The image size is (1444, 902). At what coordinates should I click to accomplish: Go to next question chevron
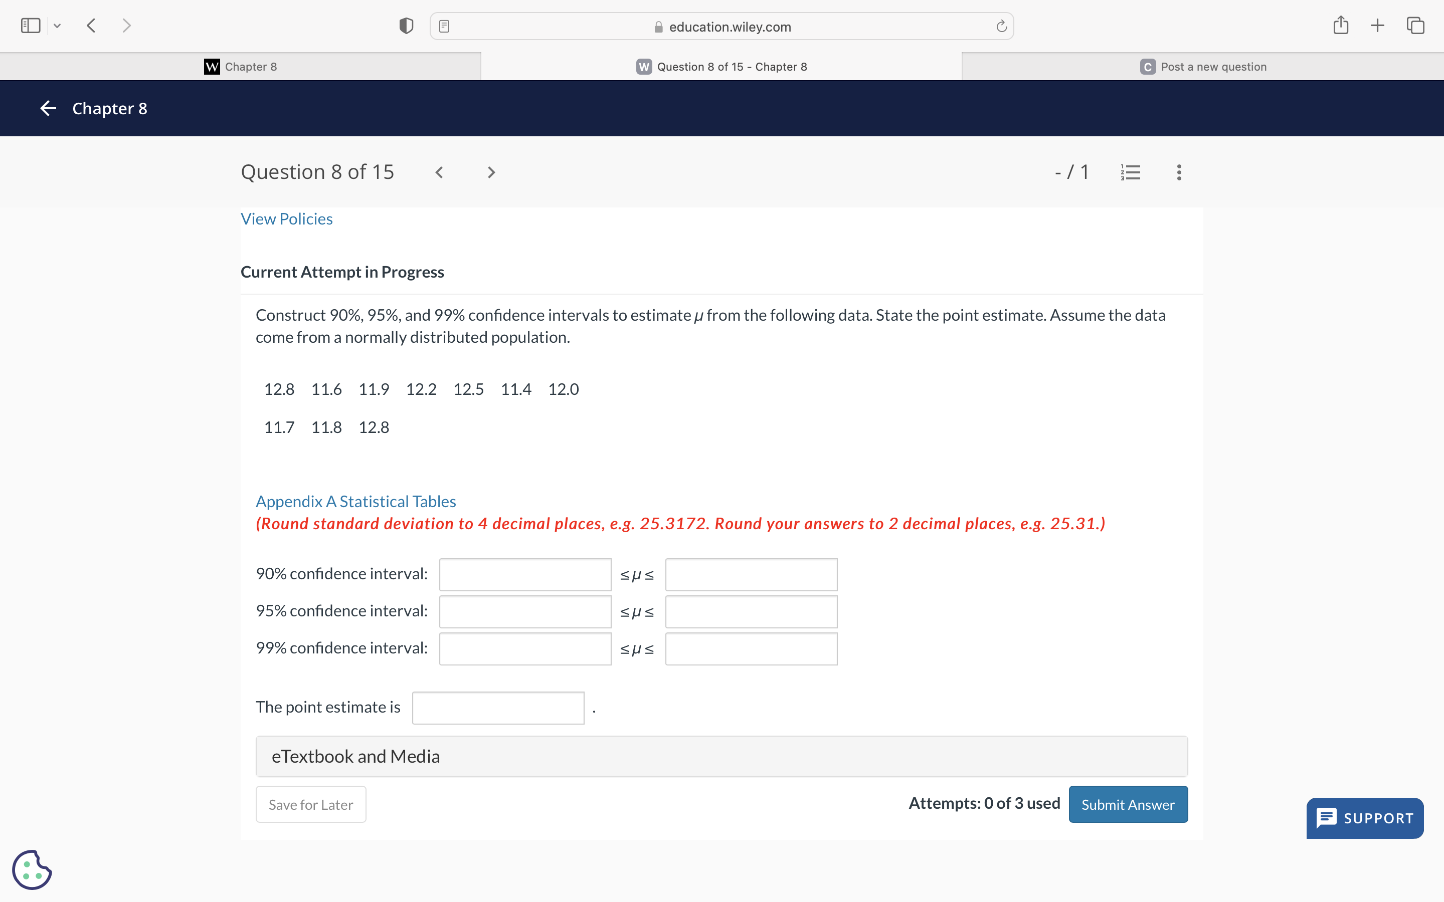click(x=491, y=172)
